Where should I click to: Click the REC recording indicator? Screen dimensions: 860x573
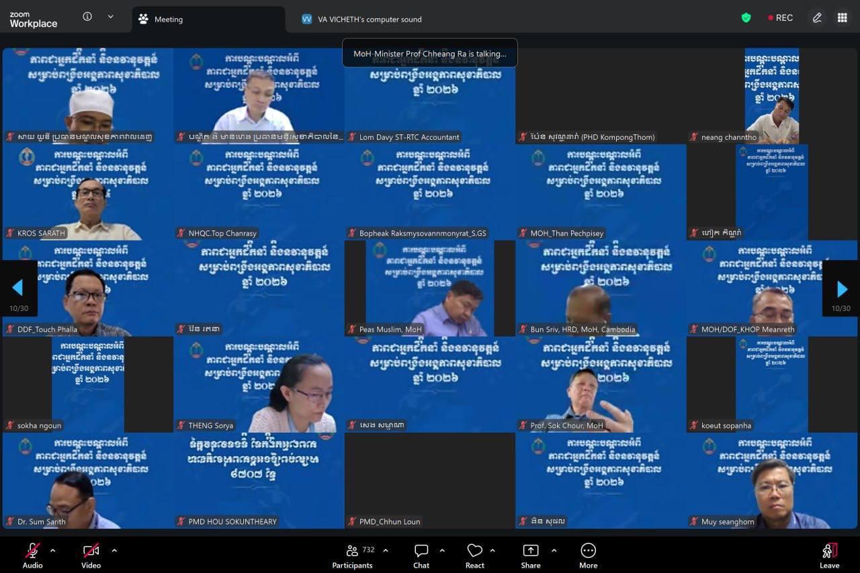[x=781, y=18]
